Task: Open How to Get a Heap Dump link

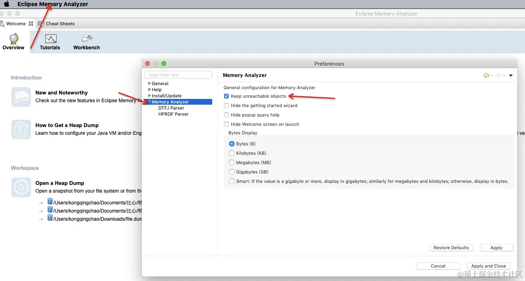Action: click(x=67, y=125)
